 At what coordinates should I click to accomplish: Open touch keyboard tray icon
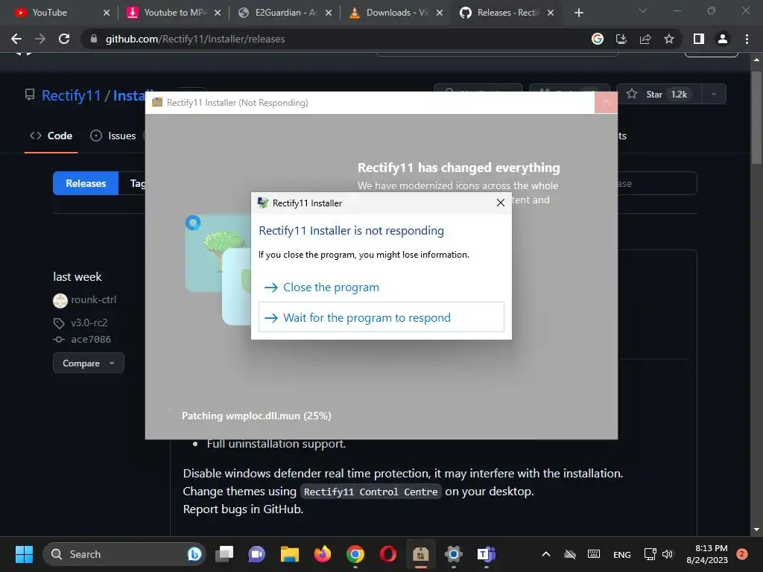594,554
